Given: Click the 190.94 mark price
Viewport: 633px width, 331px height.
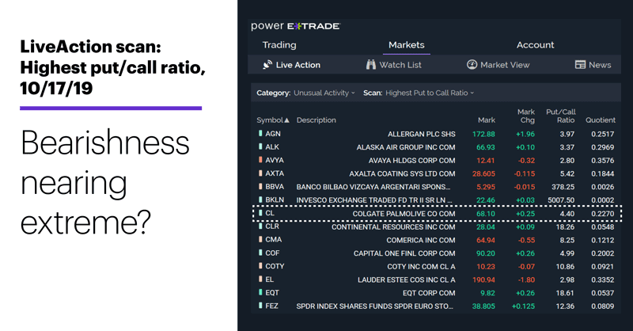Looking at the screenshot, I should tap(483, 280).
